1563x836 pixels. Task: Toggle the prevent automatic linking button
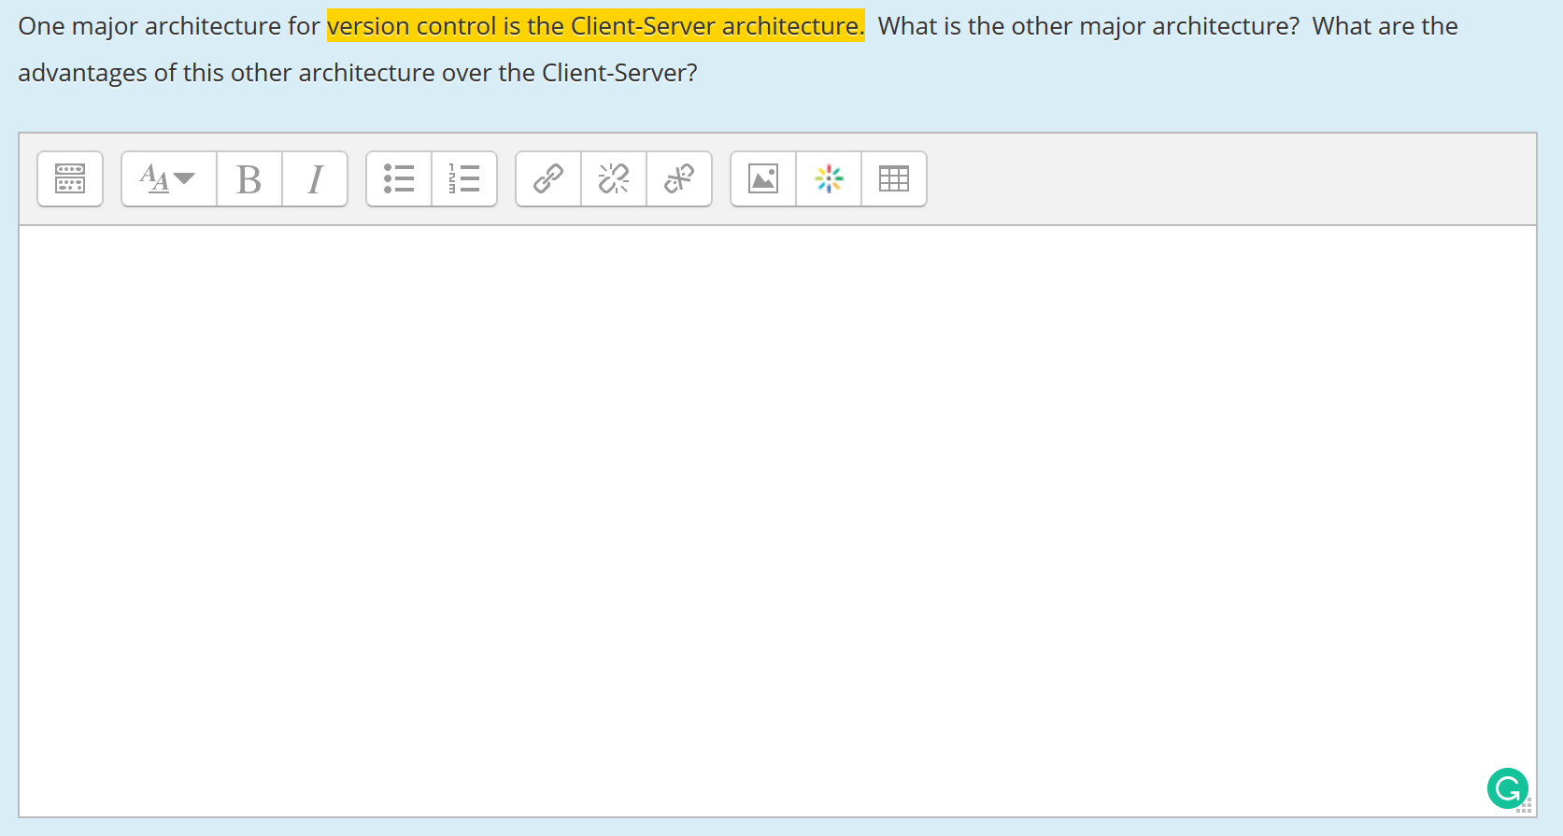679,178
